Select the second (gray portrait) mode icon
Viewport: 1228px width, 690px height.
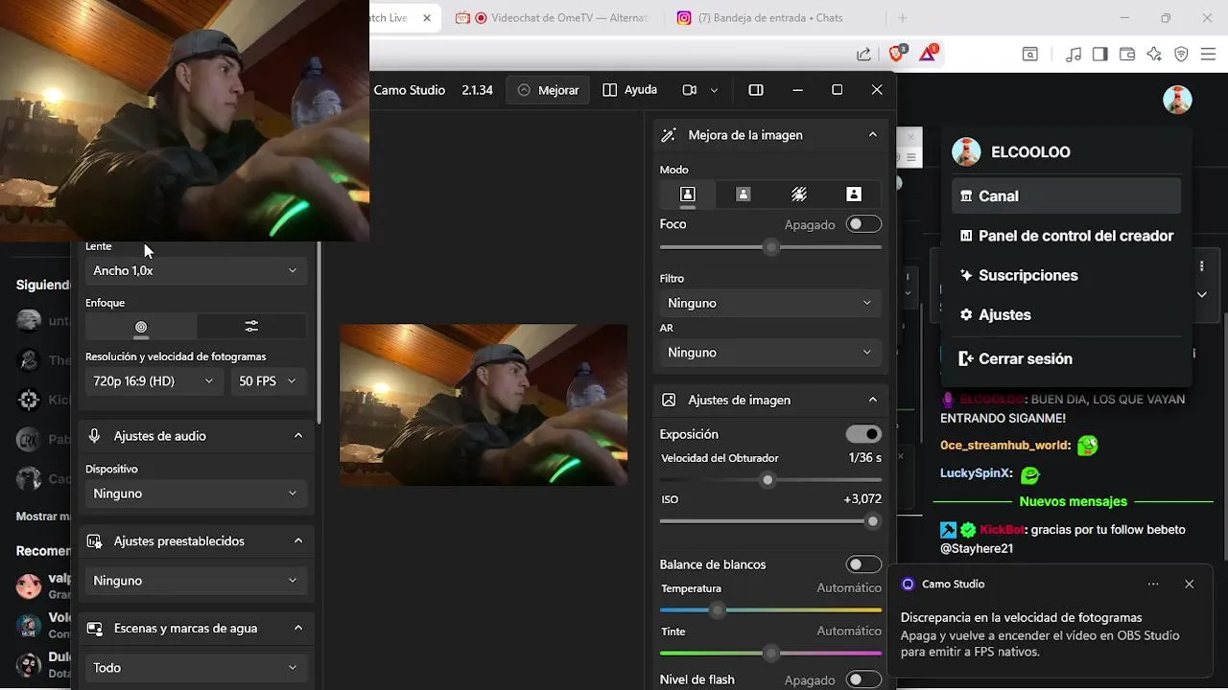pos(743,195)
